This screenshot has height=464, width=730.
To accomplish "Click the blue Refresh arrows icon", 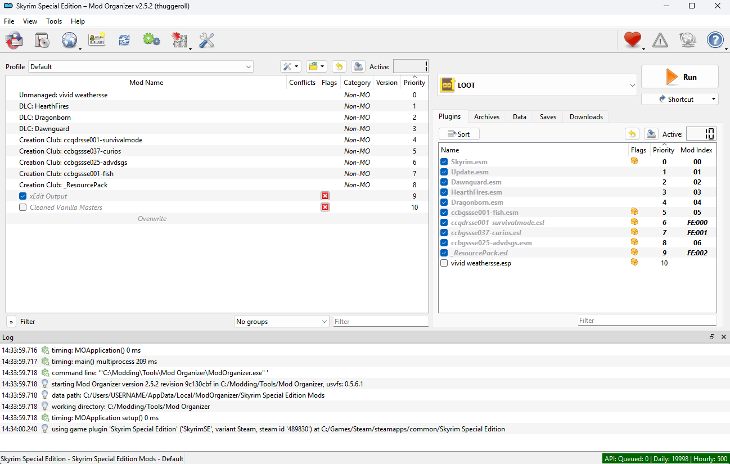I will pyautogui.click(x=124, y=40).
